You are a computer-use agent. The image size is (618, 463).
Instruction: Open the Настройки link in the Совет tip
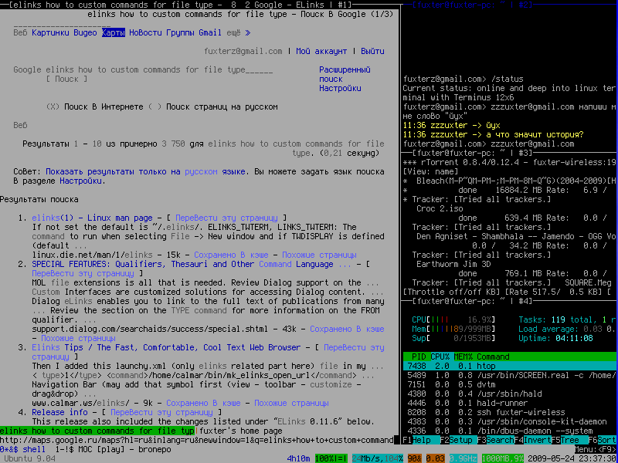83,181
